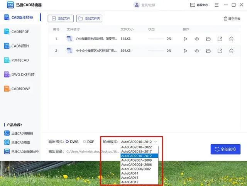Click the 登录/注册 login link
This screenshot has width=247, height=186.
tap(148, 5)
